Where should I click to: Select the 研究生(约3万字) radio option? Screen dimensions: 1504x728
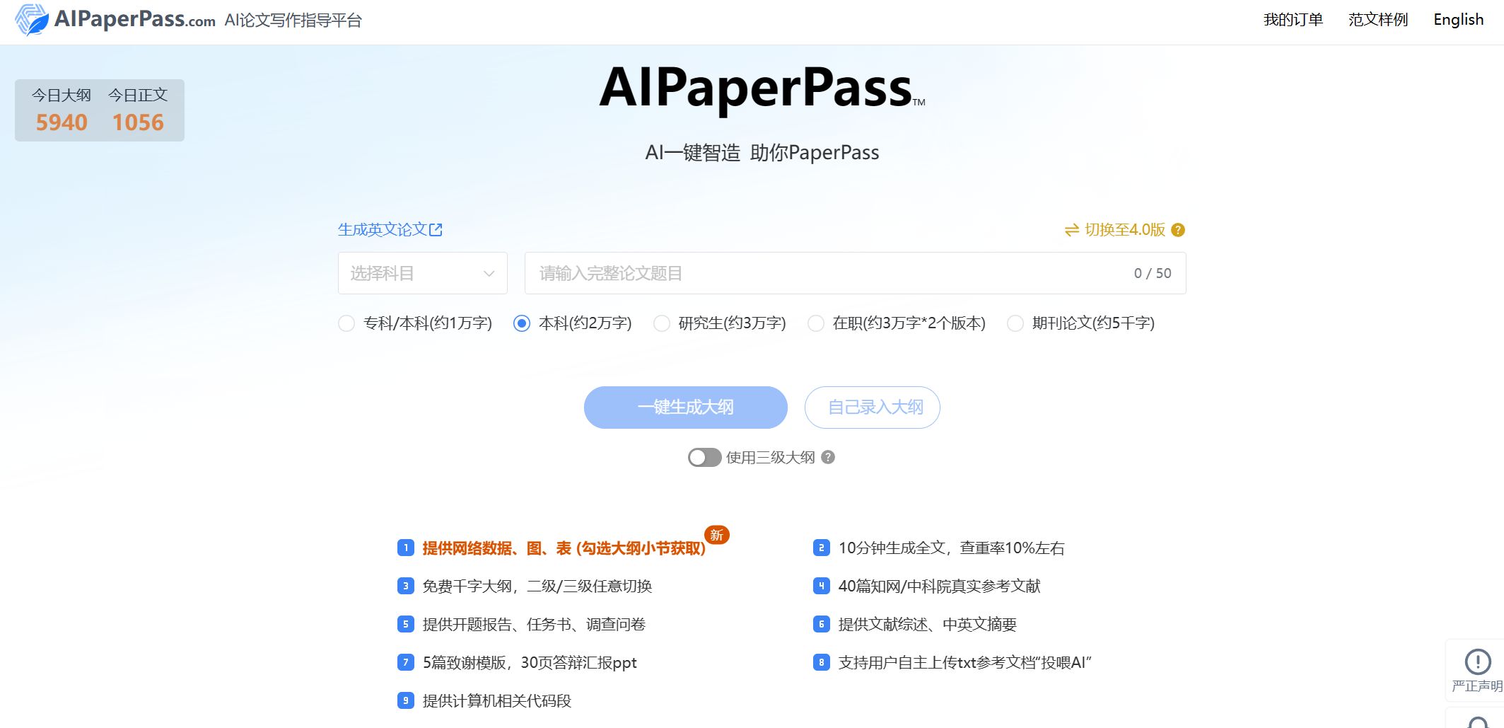662,323
